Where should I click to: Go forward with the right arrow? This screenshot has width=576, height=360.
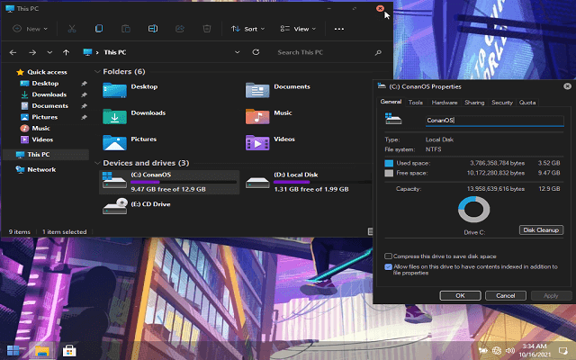point(32,52)
